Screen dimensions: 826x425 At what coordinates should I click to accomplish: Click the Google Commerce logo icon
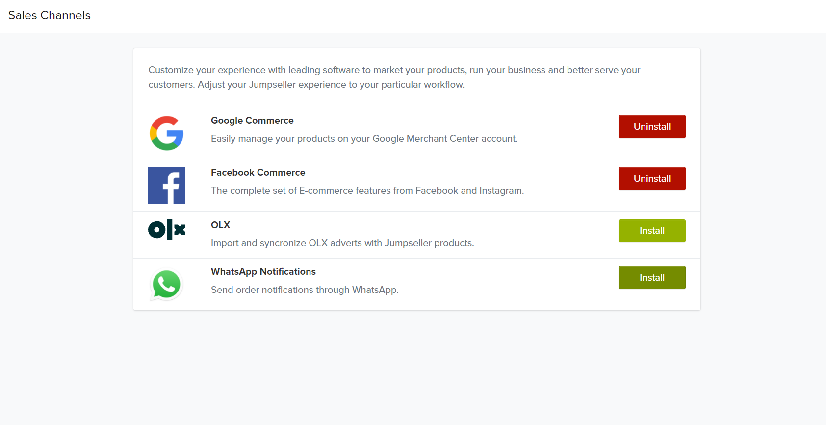(167, 133)
